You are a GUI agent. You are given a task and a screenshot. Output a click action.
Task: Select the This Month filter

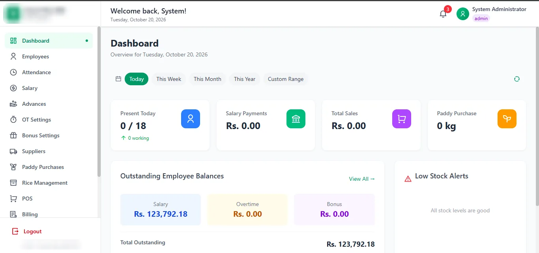coord(208,79)
